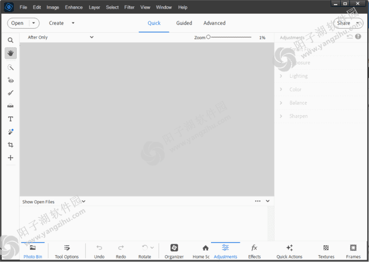
Task: Open the Help menu
Action: (x=183, y=7)
